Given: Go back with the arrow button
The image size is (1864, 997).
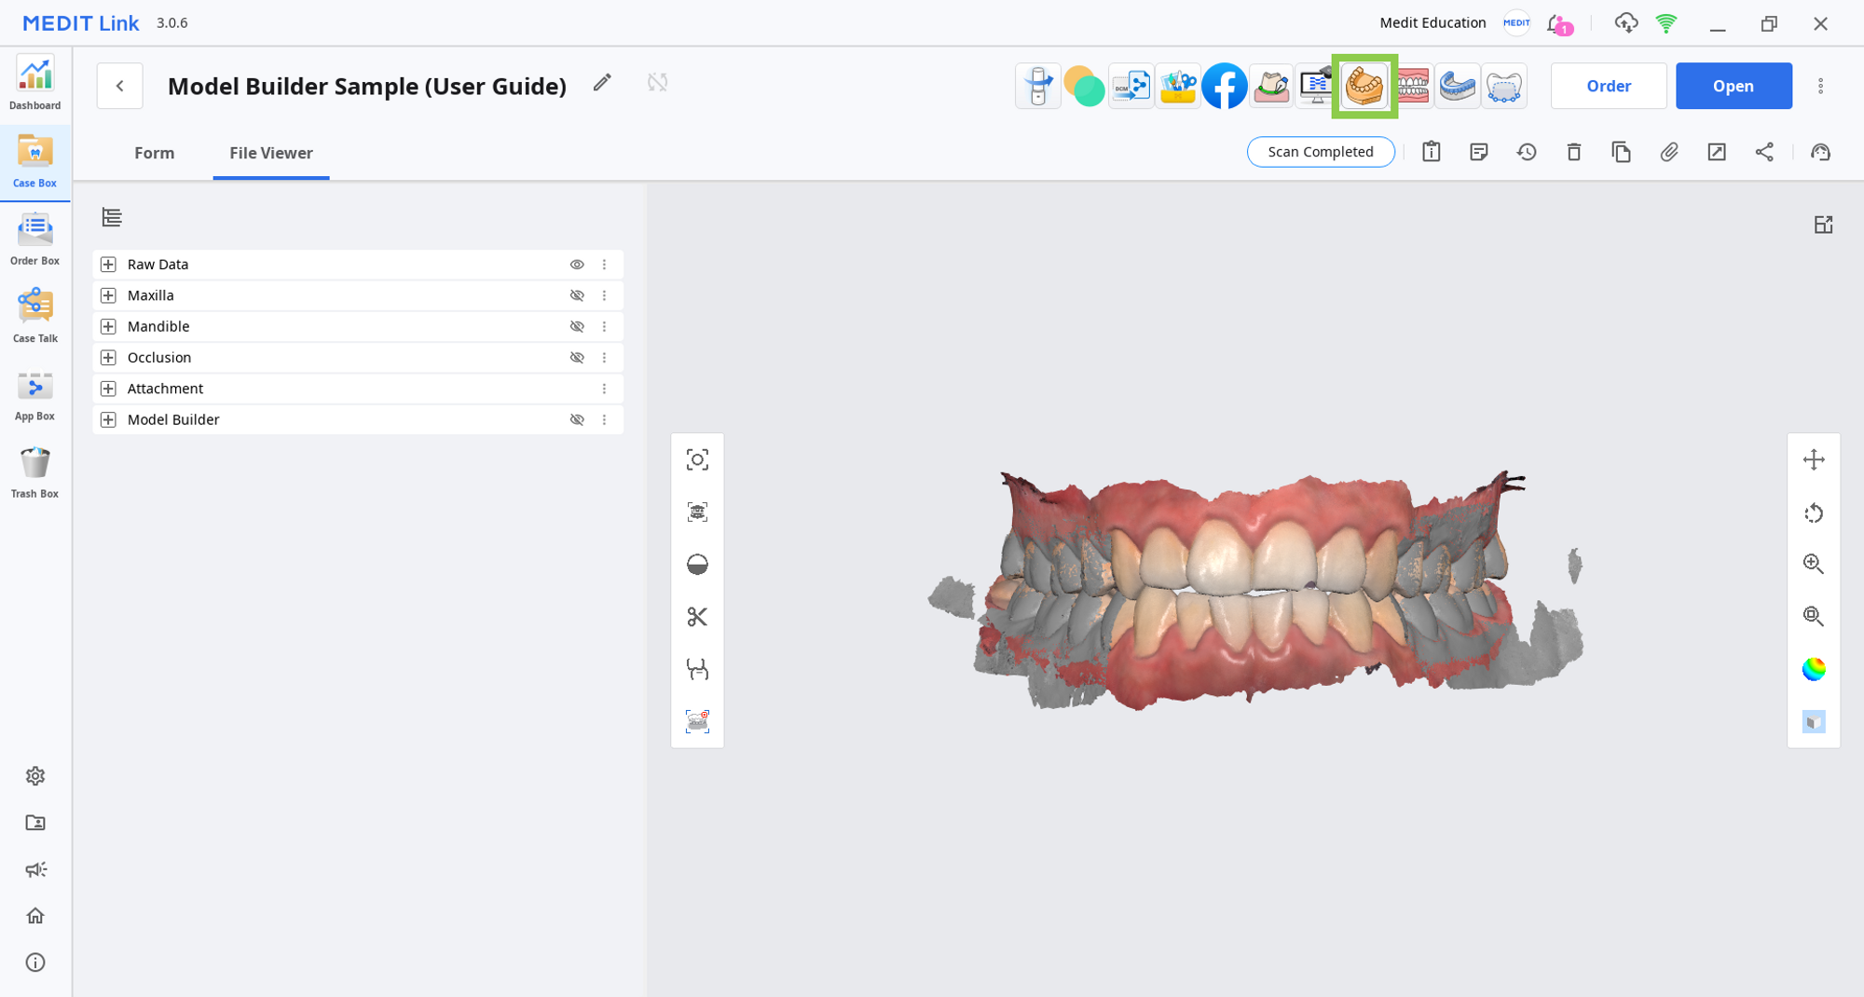Looking at the screenshot, I should point(119,86).
